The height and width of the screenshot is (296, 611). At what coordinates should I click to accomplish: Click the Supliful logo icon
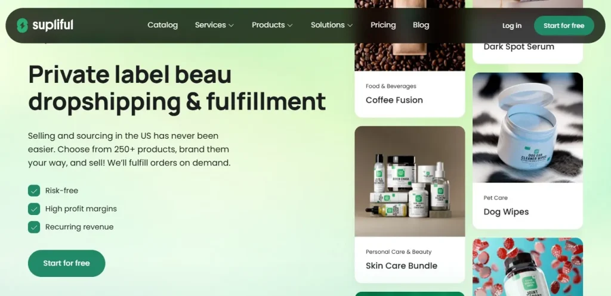[x=22, y=26]
